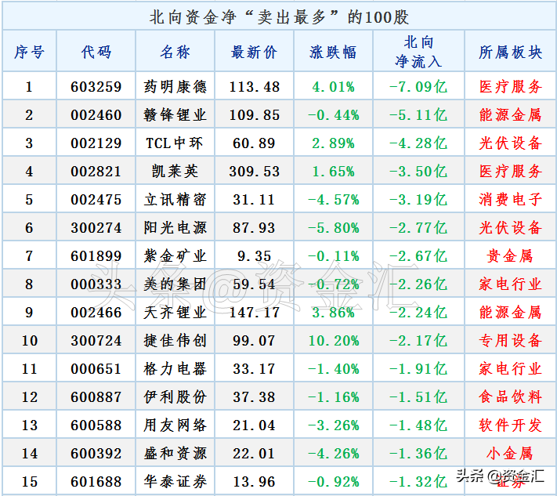
Task: Click the price 113.48
Action: point(255,87)
